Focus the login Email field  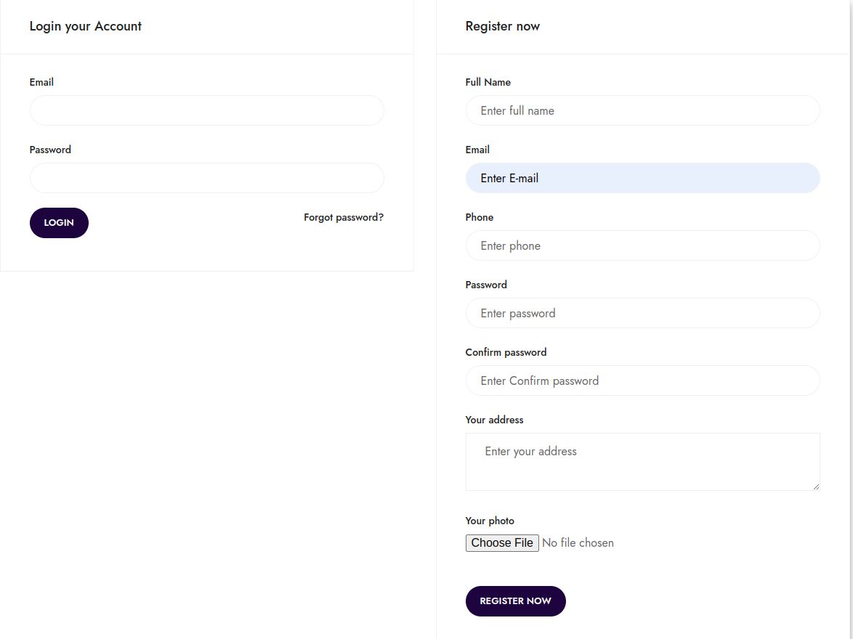206,110
